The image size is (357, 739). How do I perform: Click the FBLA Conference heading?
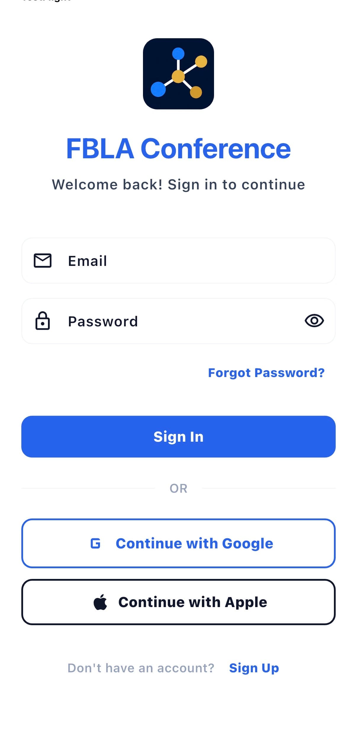point(178,149)
